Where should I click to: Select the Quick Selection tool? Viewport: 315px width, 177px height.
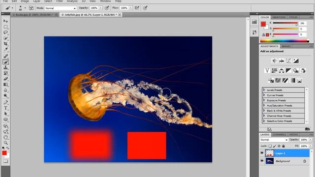coord(5,38)
